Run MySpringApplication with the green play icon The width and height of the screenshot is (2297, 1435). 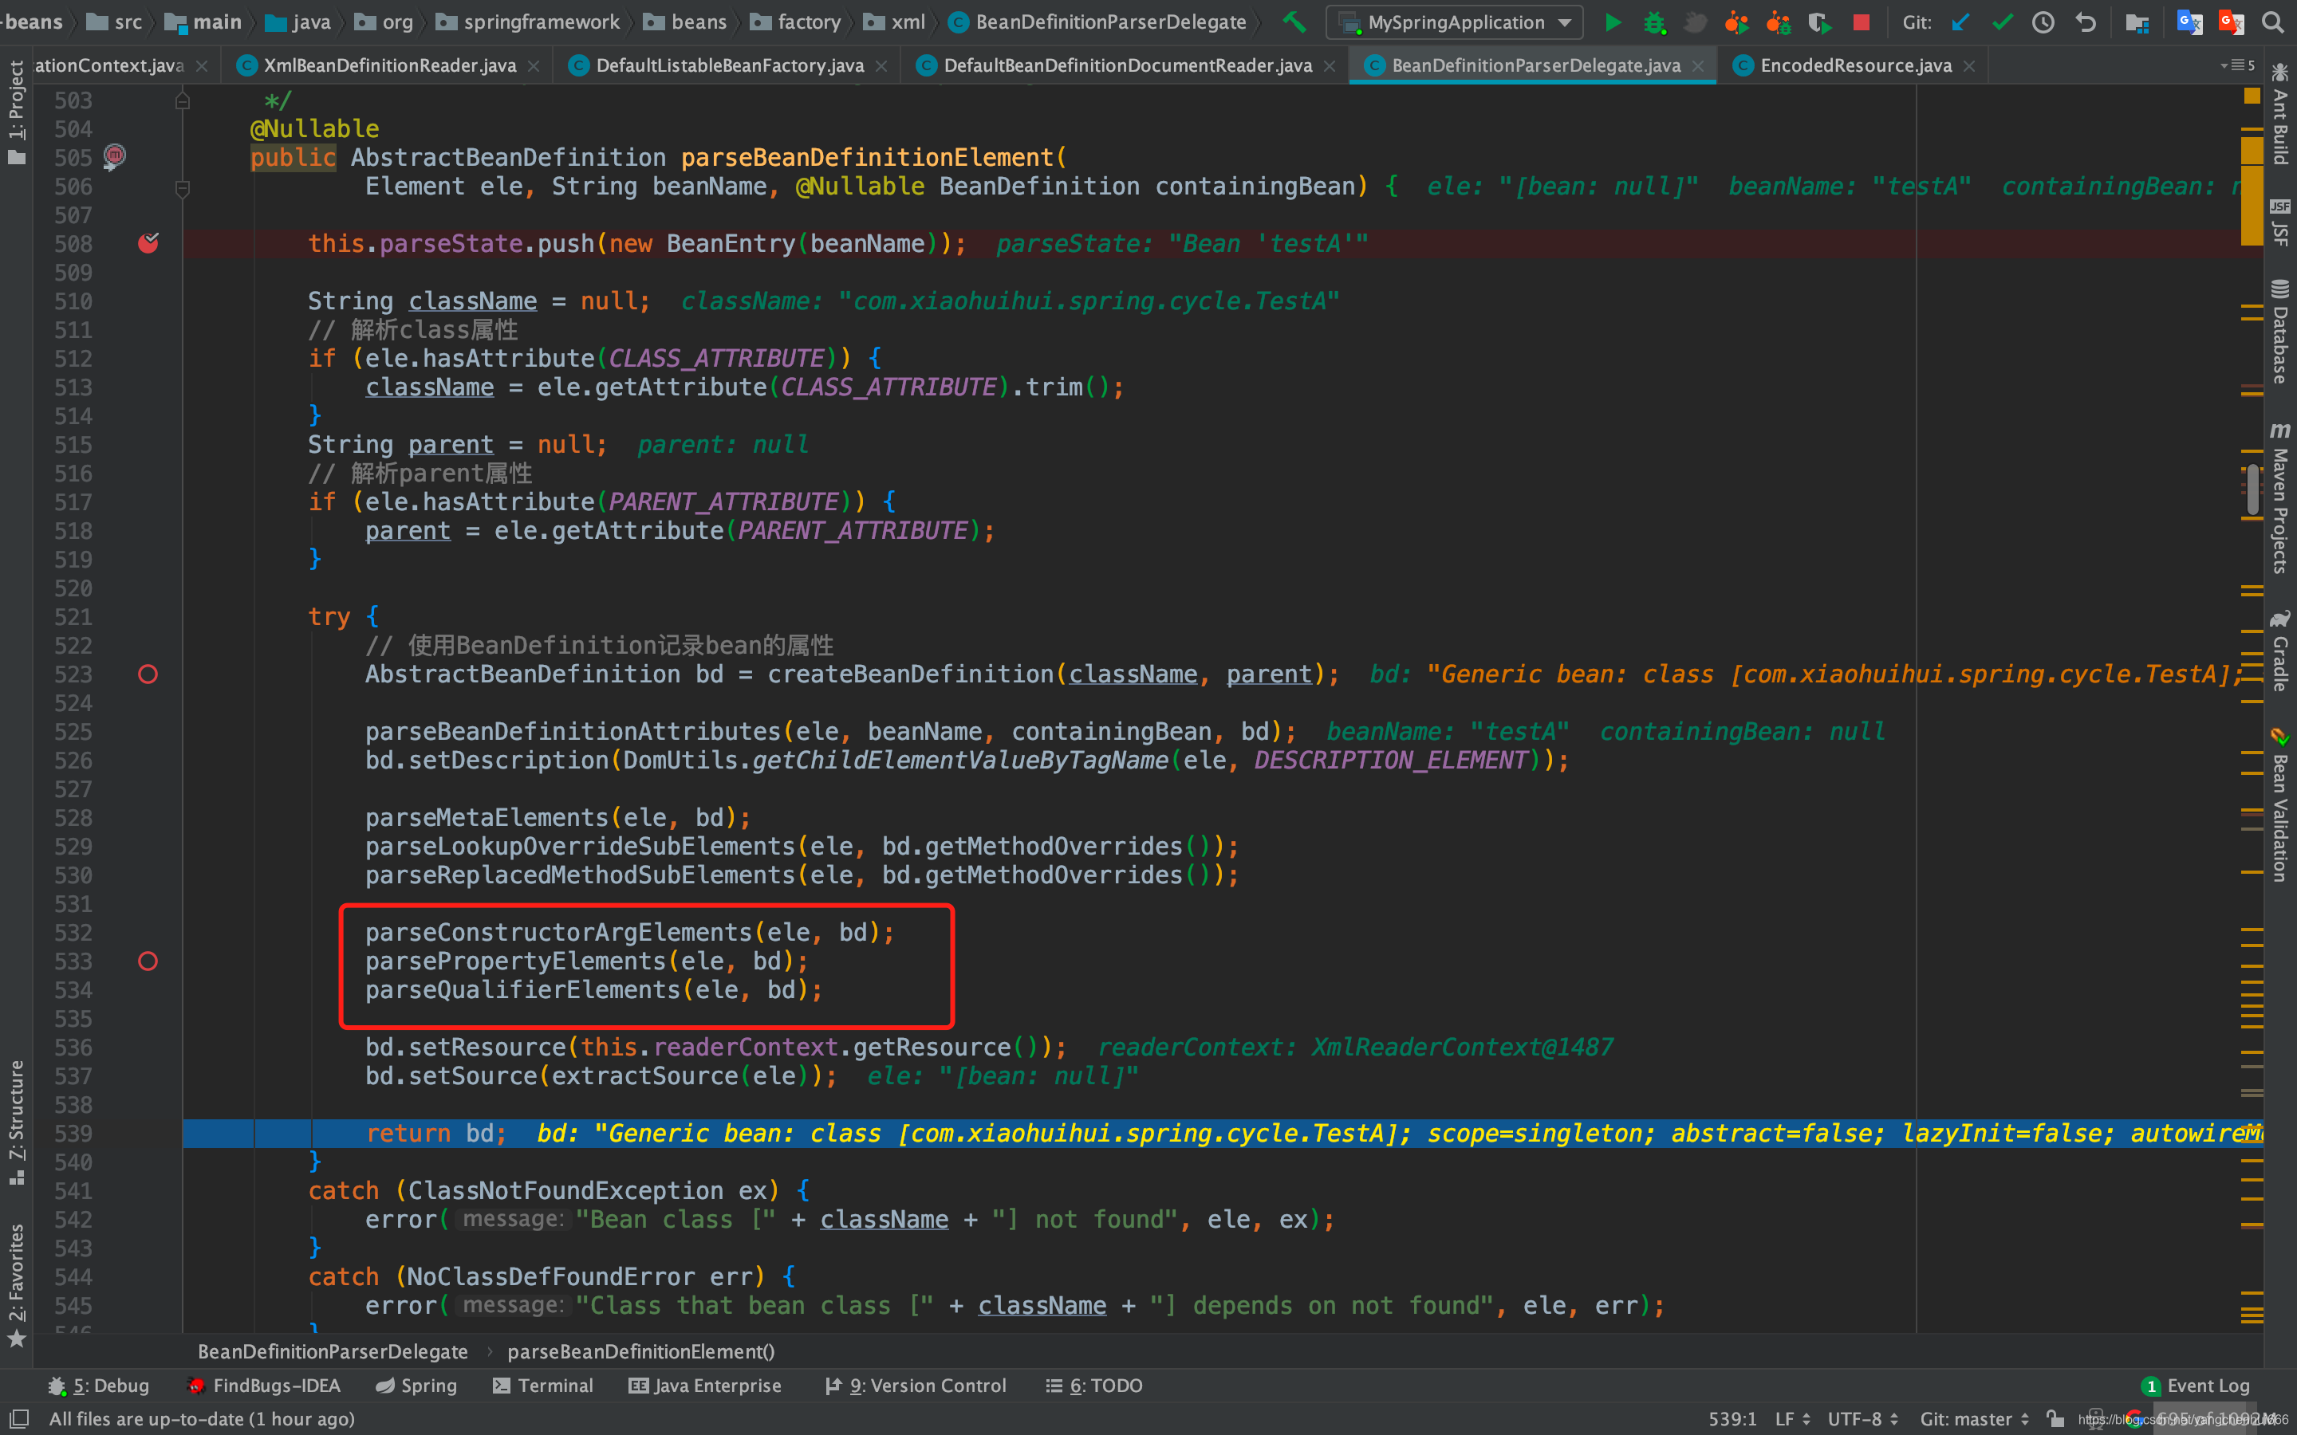click(x=1613, y=22)
